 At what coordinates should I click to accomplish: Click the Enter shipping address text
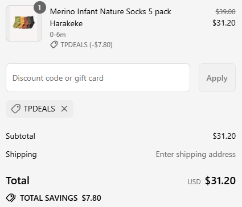[196, 155]
